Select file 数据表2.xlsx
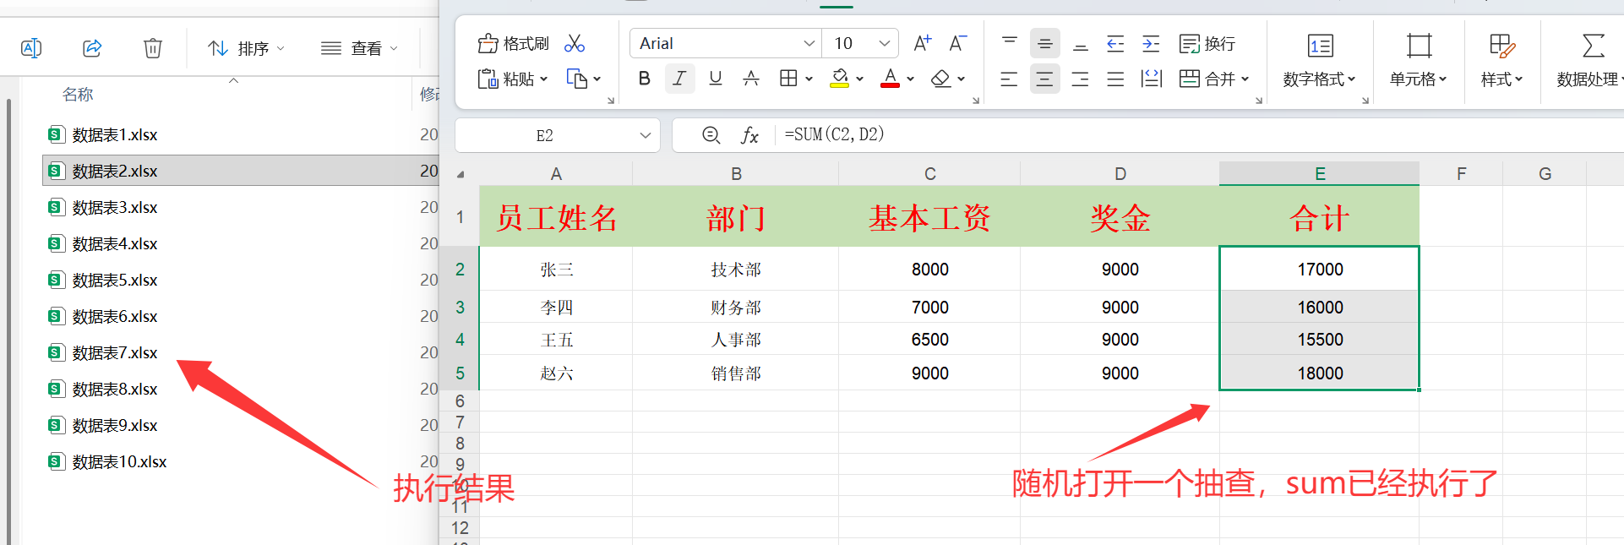This screenshot has height=545, width=1624. pos(238,171)
